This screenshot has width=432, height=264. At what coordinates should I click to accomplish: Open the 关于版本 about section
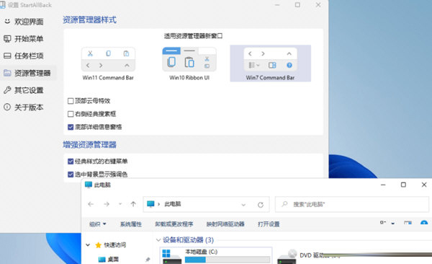pos(29,107)
